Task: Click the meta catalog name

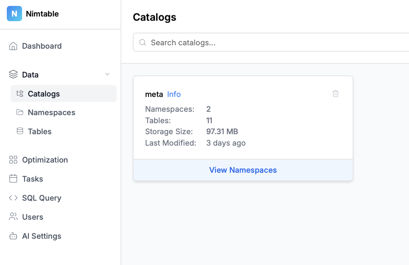Action: tap(154, 94)
